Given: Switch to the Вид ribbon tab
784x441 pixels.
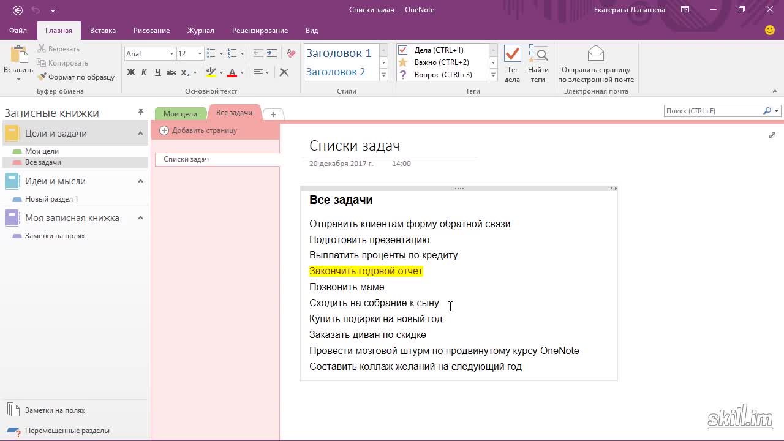Looking at the screenshot, I should click(x=312, y=31).
